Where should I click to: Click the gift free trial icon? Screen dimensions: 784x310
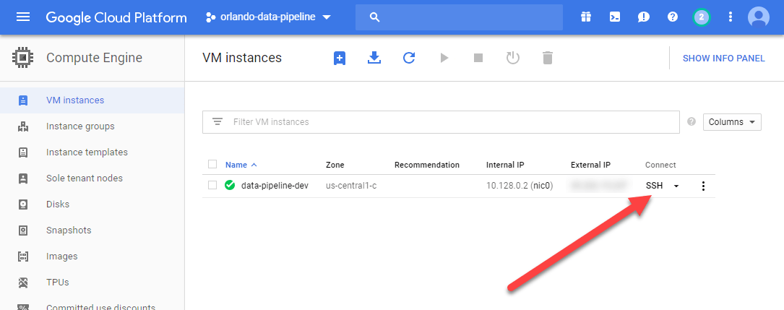585,17
